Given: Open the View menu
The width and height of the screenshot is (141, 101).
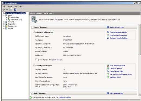Looking at the screenshot, I should point(15,6).
